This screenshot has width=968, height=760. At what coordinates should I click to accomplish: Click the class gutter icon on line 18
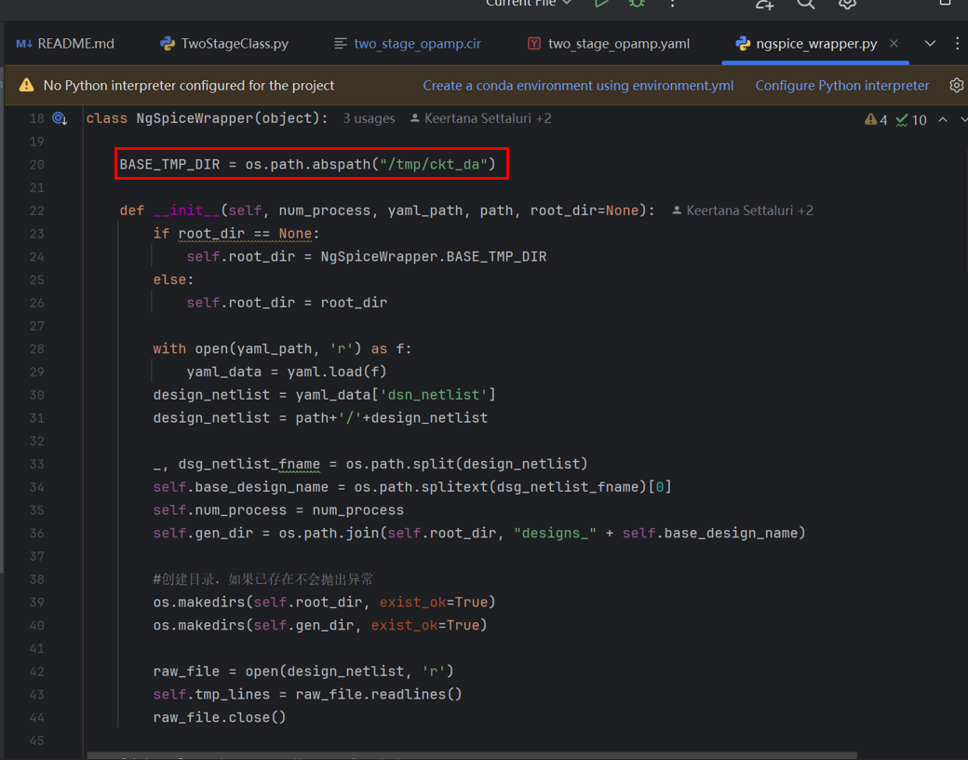[60, 118]
